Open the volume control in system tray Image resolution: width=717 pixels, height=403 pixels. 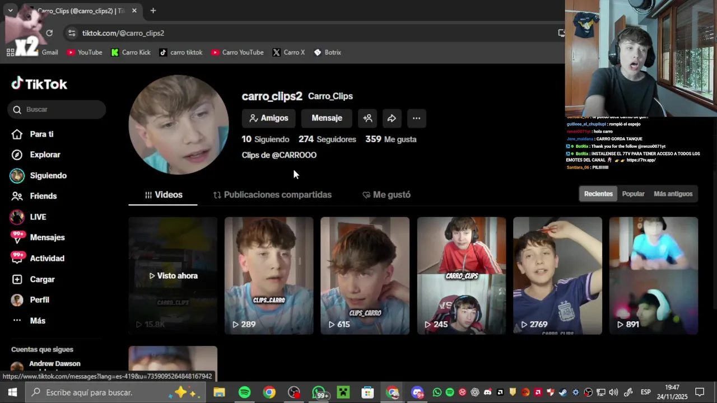coord(613,392)
